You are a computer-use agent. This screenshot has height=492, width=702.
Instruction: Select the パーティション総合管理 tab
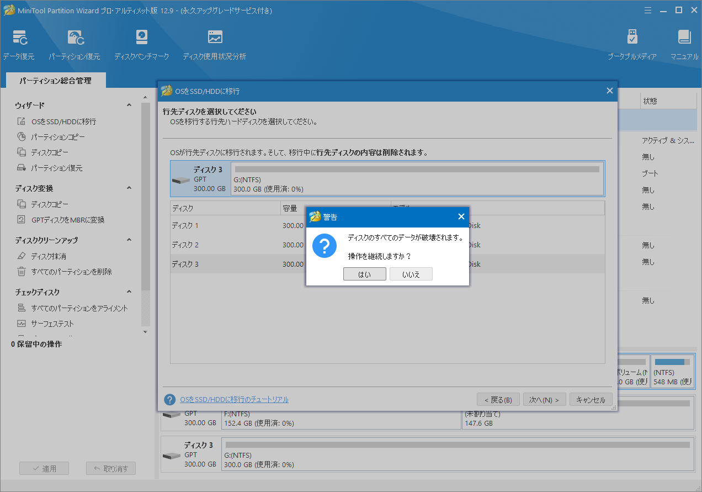coord(56,81)
